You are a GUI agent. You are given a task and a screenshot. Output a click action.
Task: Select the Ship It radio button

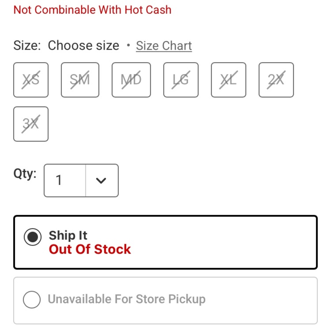(32, 237)
